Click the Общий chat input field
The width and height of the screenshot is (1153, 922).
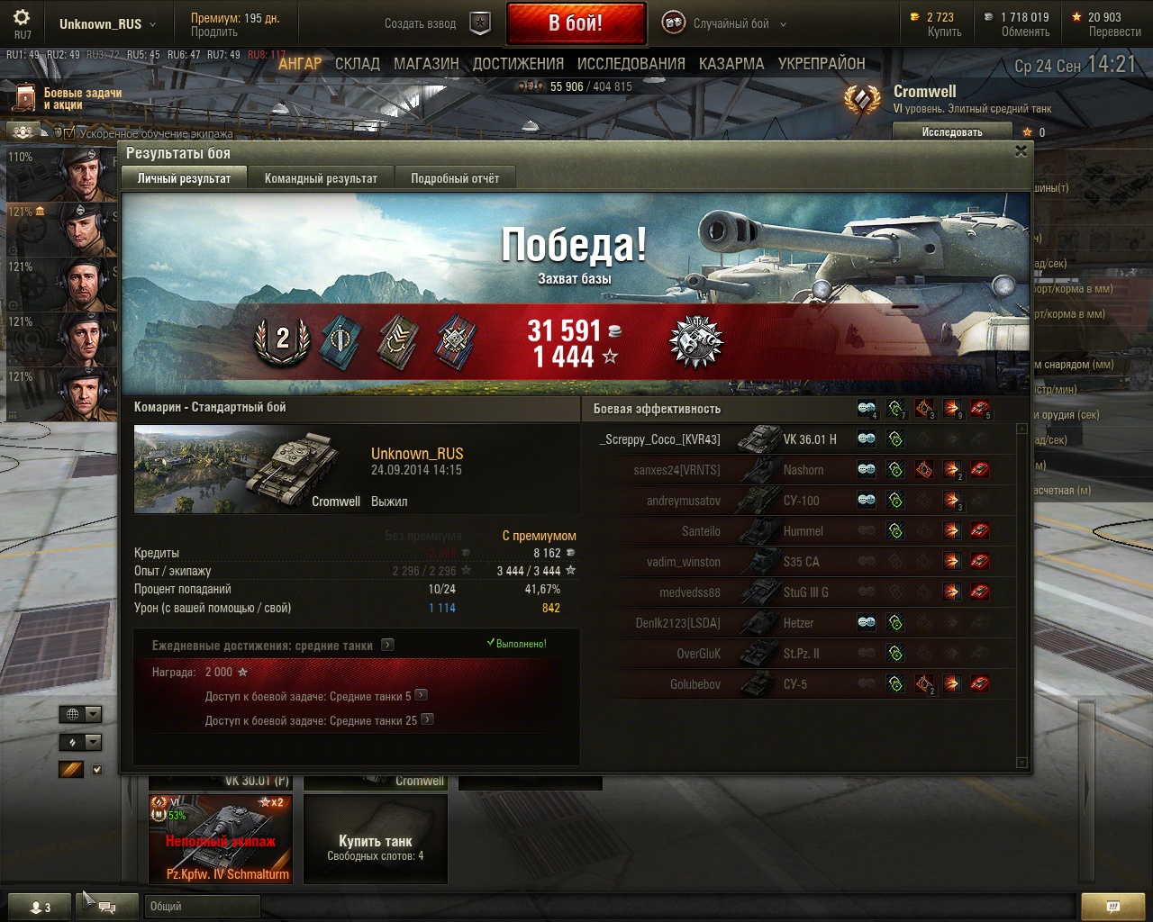click(203, 907)
